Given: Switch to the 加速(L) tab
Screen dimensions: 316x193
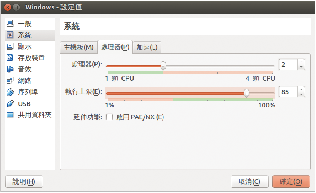Looking at the screenshot, I should tap(147, 48).
